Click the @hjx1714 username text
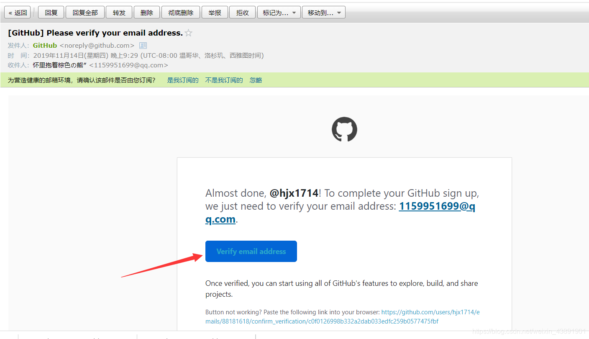Screen dimensions: 589x339 tap(294, 193)
